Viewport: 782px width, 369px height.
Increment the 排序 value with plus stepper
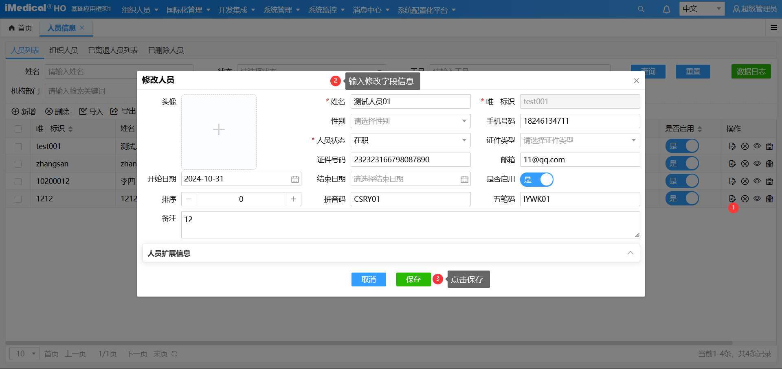(x=293, y=199)
